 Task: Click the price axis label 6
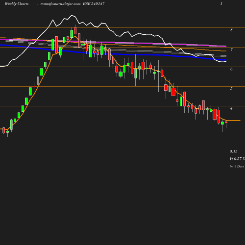(x=231, y=69)
